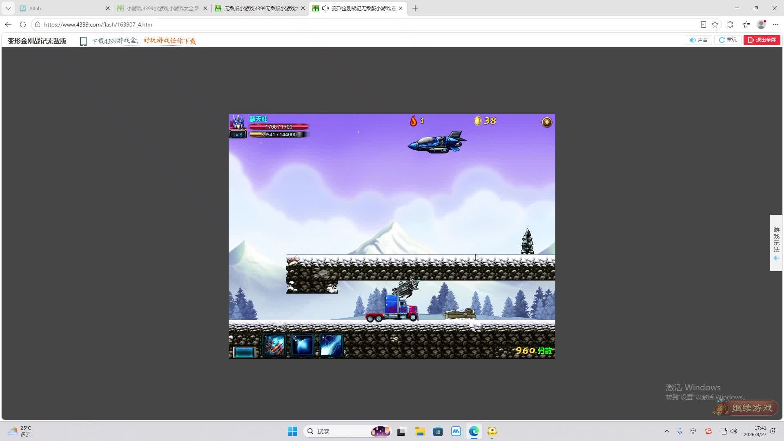The image size is (784, 441).
Task: Open the system volume control
Action: click(x=734, y=431)
